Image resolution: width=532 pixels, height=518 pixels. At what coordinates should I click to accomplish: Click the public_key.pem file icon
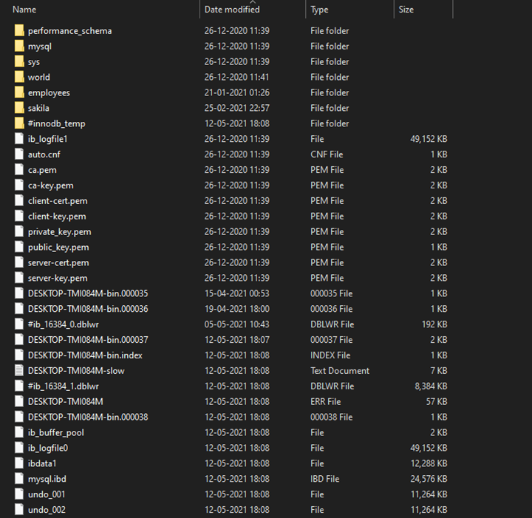[19, 247]
